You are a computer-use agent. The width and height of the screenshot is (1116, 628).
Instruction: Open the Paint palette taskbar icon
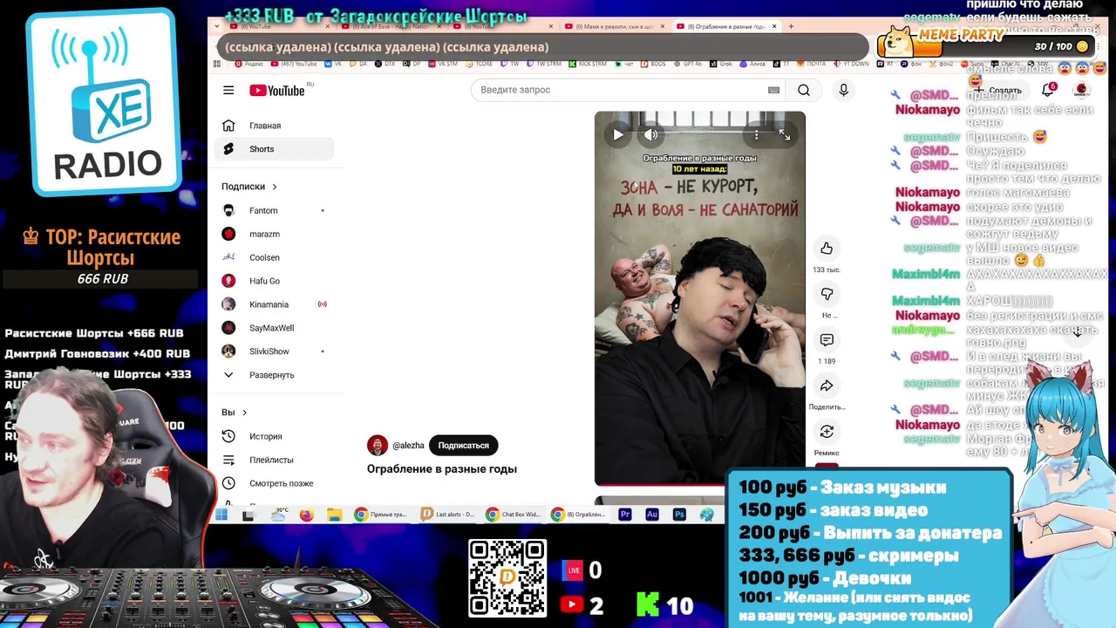706,515
